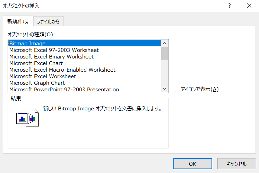The height and width of the screenshot is (173, 259).
Task: Pick Microsoft PowerPoint 97-2003 Presentation
Action: coord(85,89)
